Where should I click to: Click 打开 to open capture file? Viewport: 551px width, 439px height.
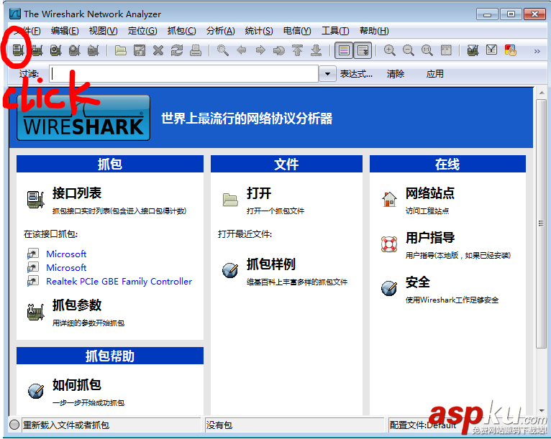(259, 193)
